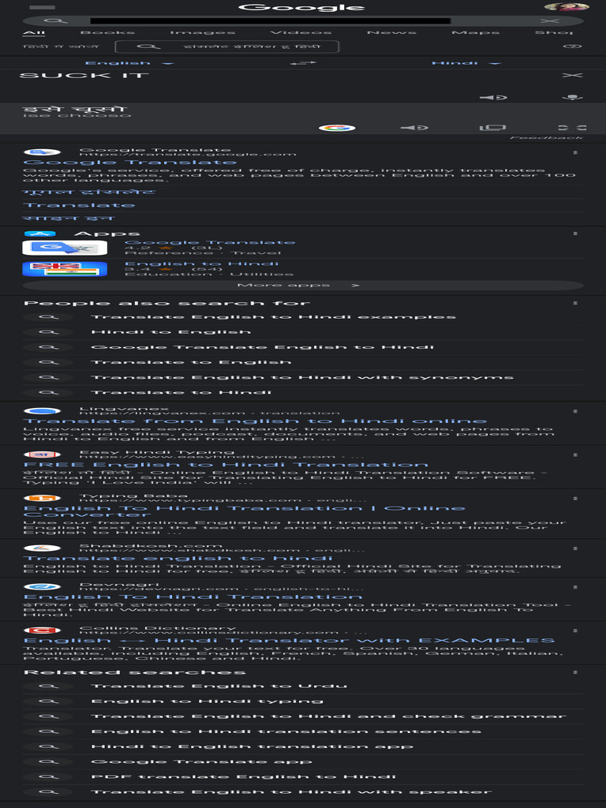The image size is (606, 808).
Task: Open the hamburger menu at top left
Action: coord(43,7)
